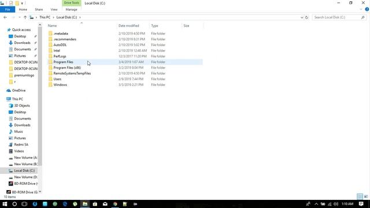Open the Customize Quick Access Toolbar dropdown
Image resolution: width=370 pixels, height=208 pixels.
click(x=22, y=3)
